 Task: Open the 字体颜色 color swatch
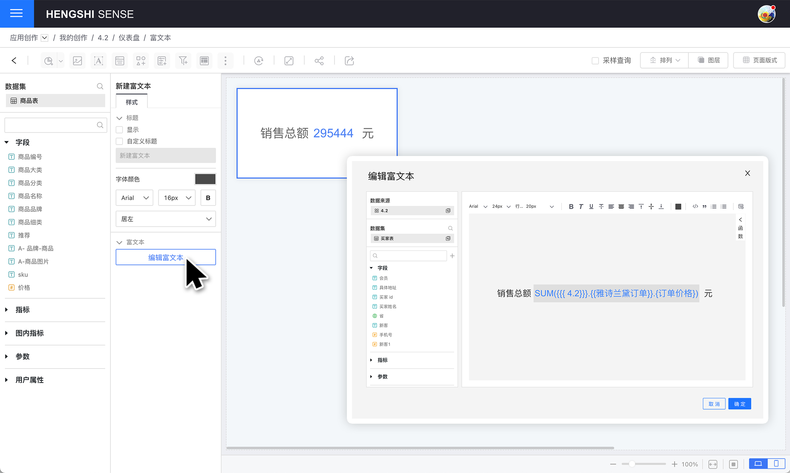pyautogui.click(x=205, y=179)
